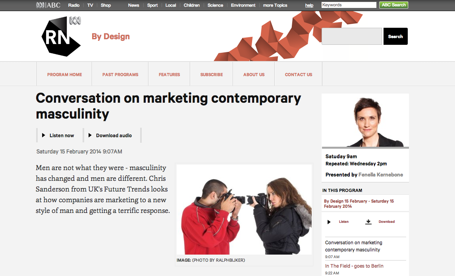Open the more Topics menu item

275,5
